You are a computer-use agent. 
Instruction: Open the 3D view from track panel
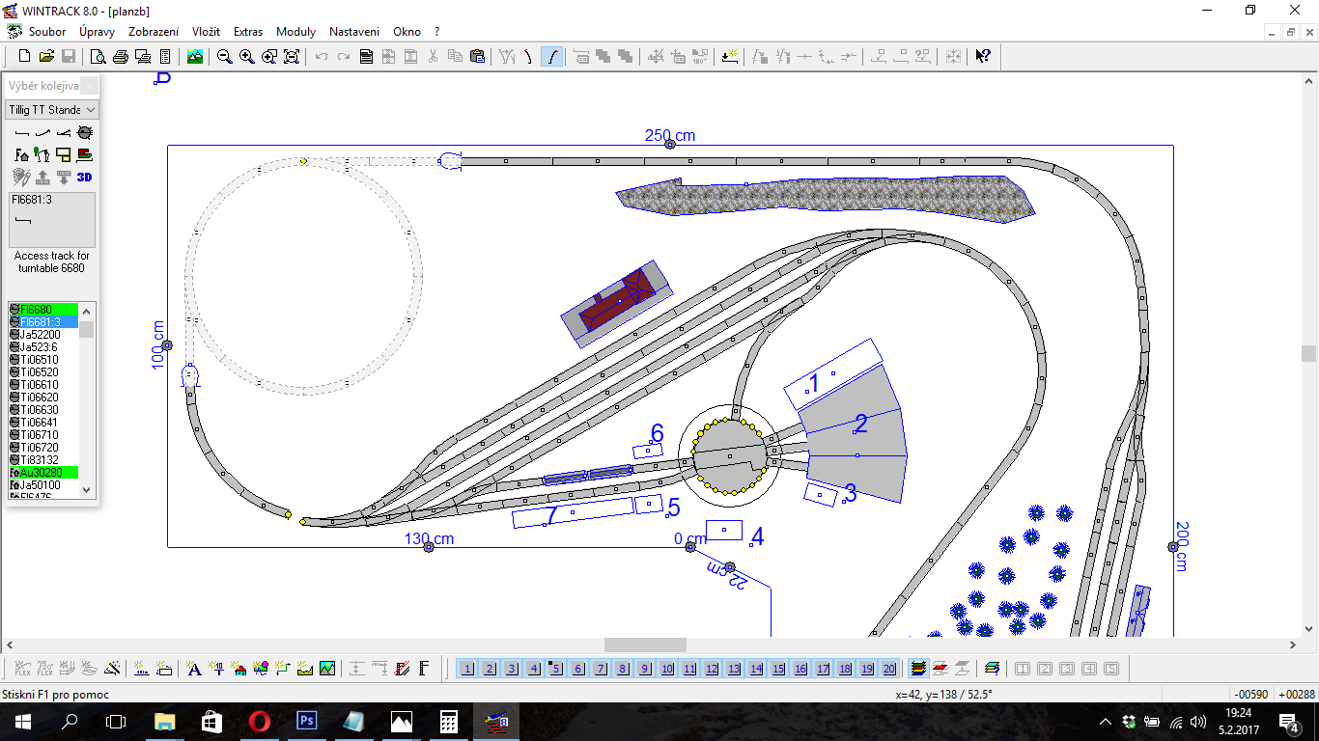pos(85,177)
